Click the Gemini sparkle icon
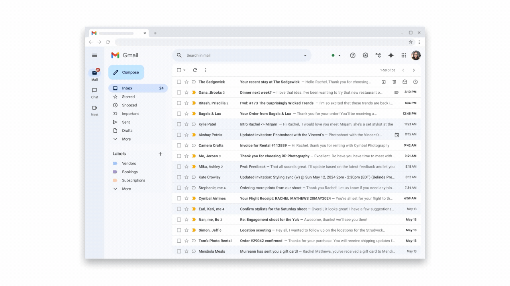This screenshot has height=286, width=510. 391,56
